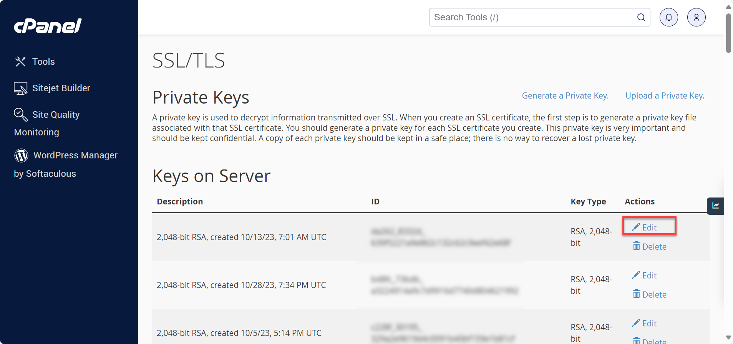Viewport: 733px width, 344px height.
Task: Delete the key created 10/28/23
Action: (650, 295)
